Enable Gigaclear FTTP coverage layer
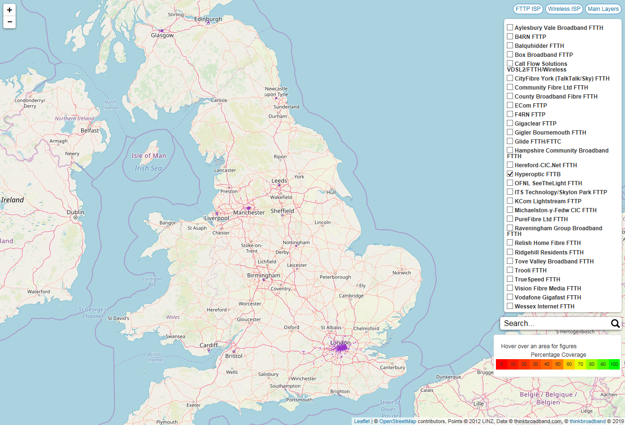 (x=510, y=123)
